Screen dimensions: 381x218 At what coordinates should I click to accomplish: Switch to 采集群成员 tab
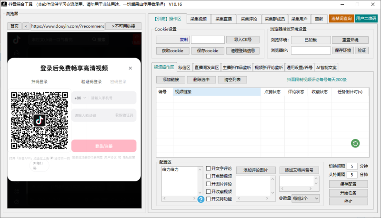click(x=275, y=19)
